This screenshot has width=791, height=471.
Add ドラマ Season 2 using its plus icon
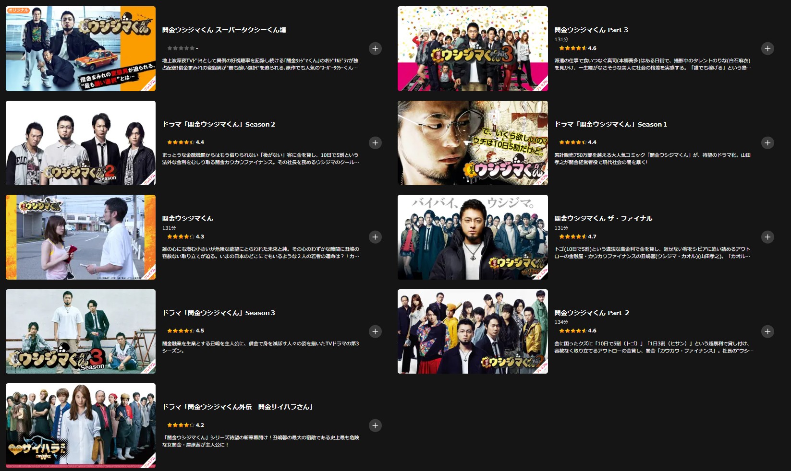tap(376, 143)
